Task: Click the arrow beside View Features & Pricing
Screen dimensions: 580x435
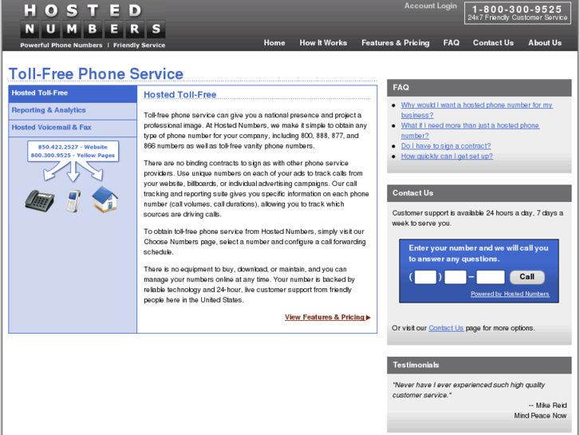Action: [368, 318]
